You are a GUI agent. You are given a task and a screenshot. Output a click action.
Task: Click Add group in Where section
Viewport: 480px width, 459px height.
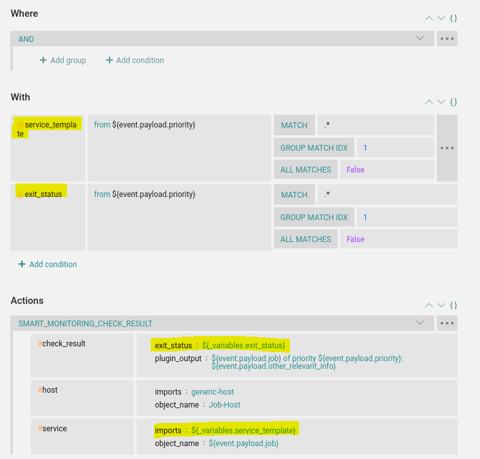(63, 61)
